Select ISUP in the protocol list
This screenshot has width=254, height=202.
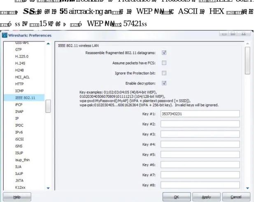coord(19,153)
